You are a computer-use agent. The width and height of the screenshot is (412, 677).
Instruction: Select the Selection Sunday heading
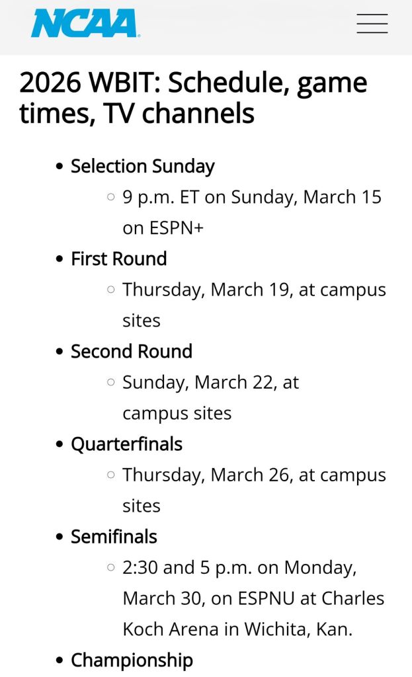[143, 166]
